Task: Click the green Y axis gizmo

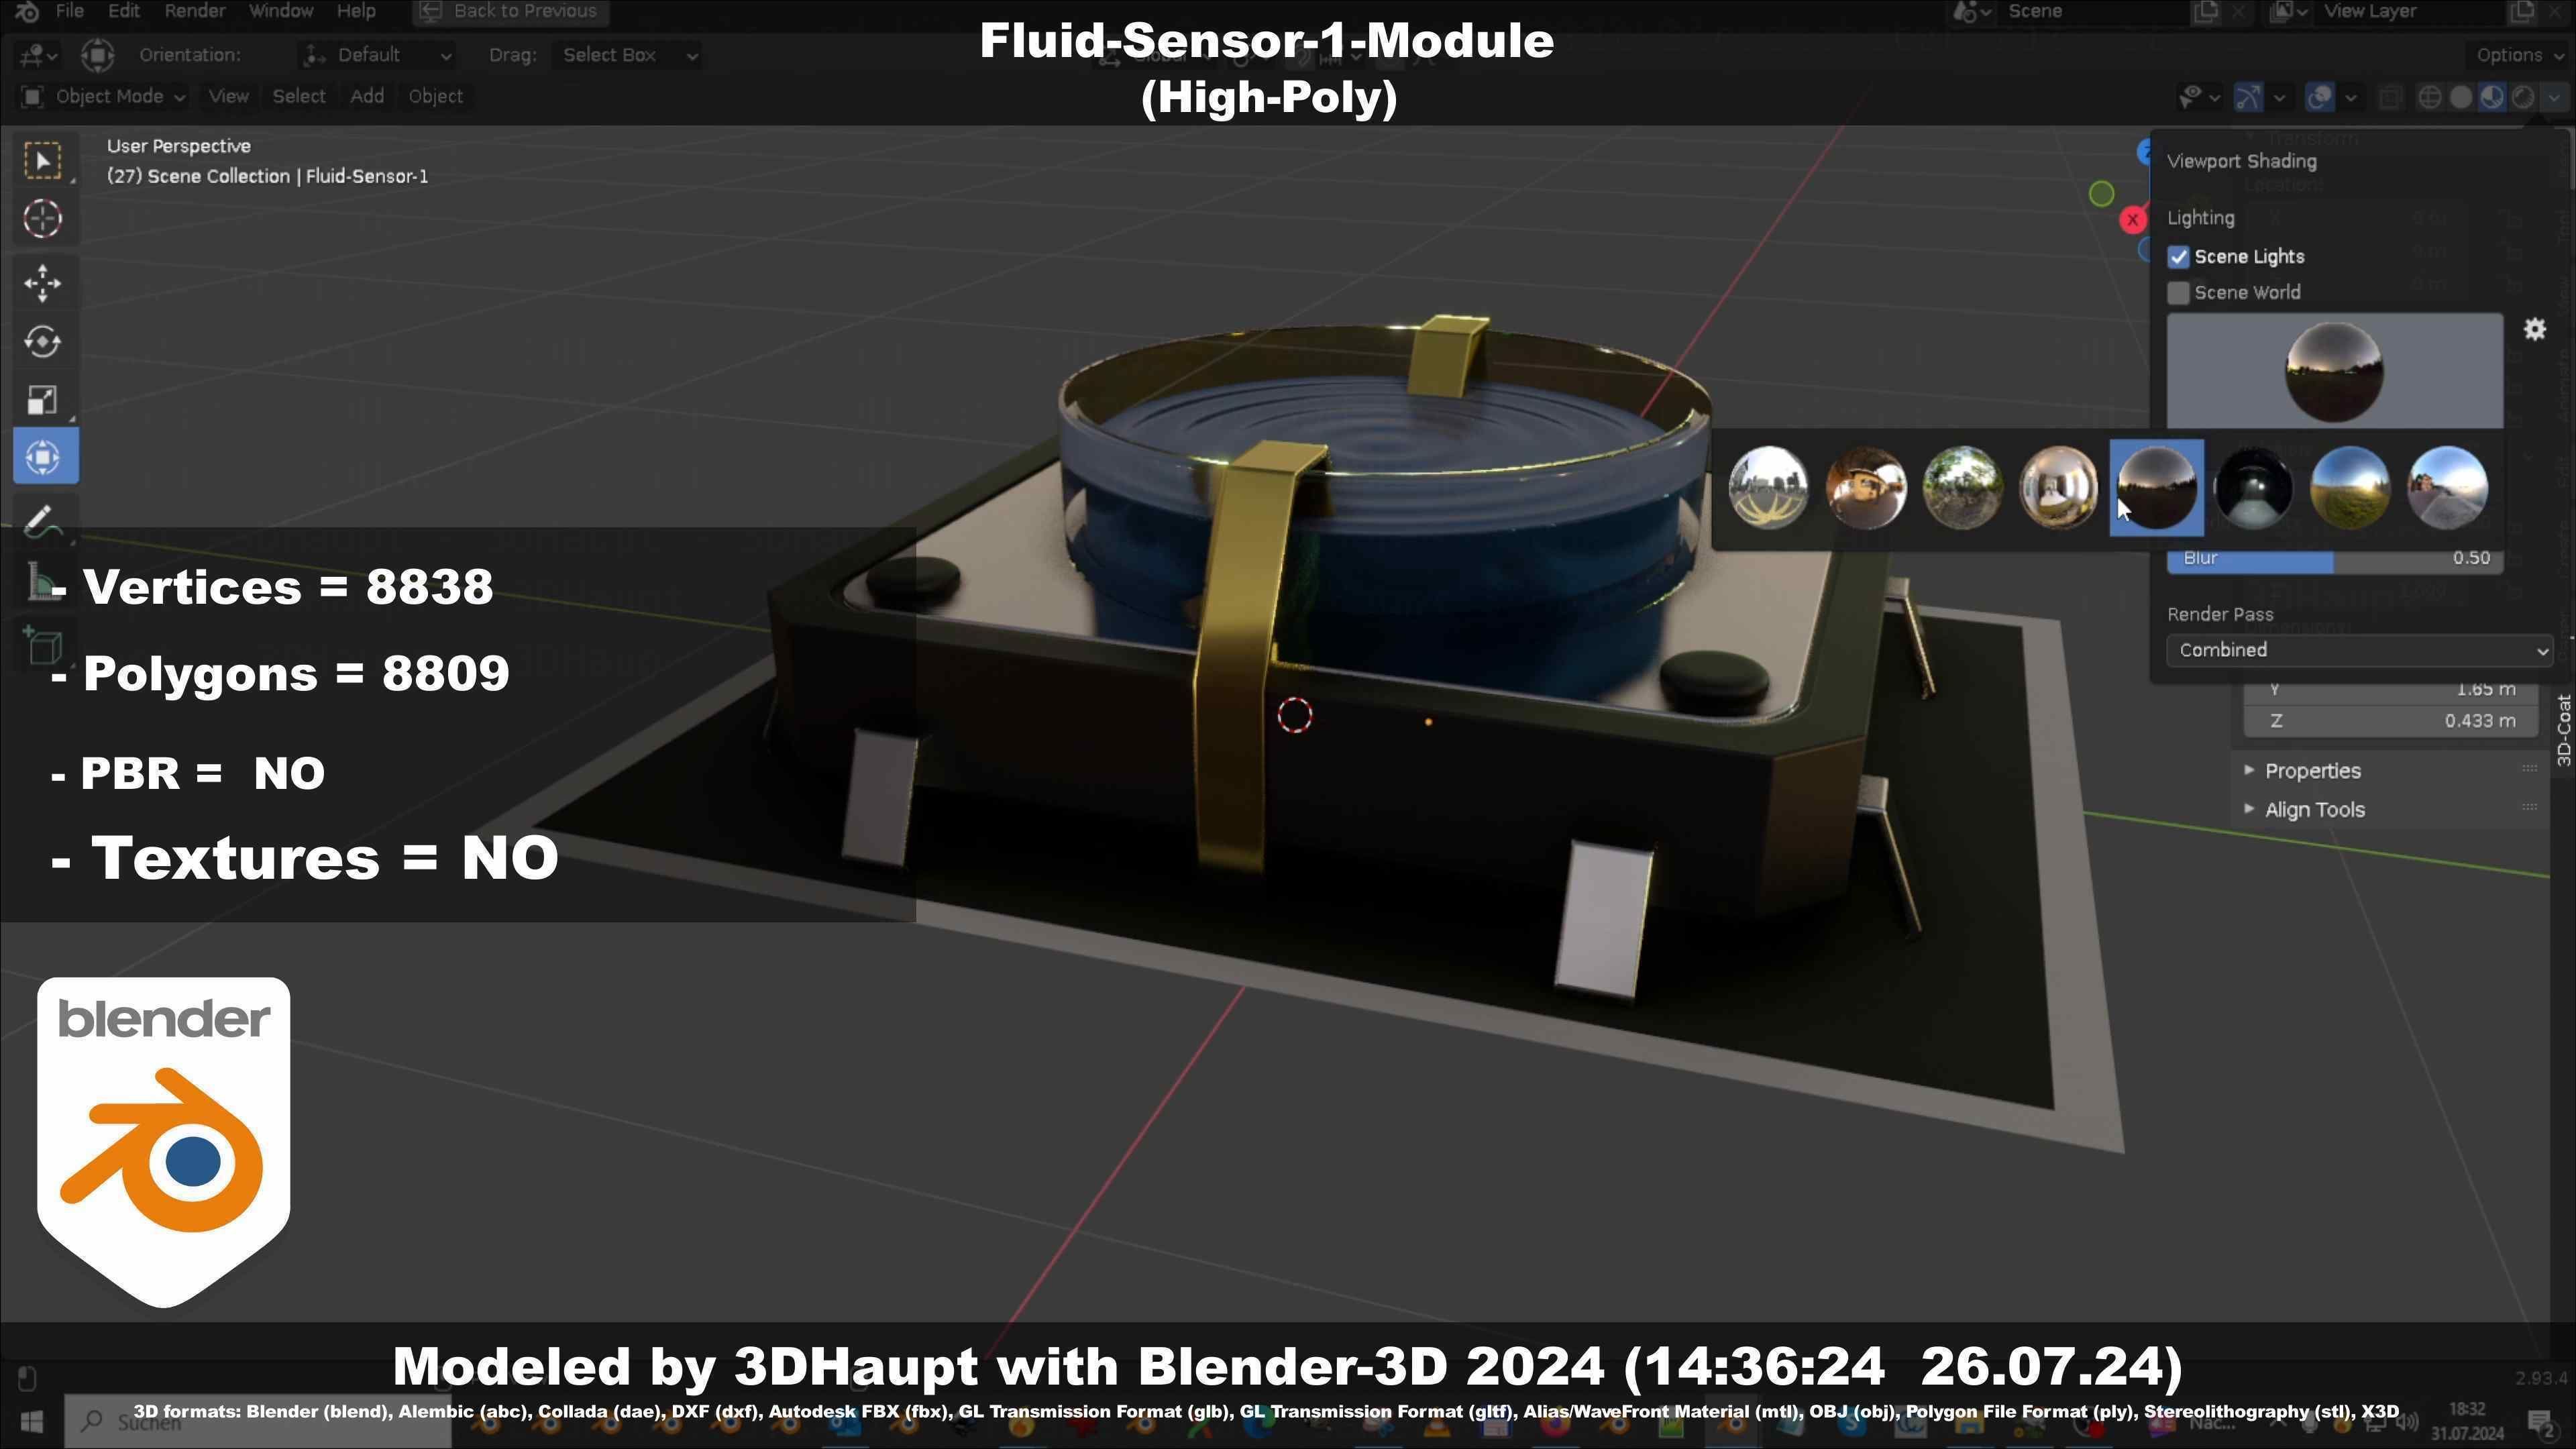Action: click(2101, 193)
